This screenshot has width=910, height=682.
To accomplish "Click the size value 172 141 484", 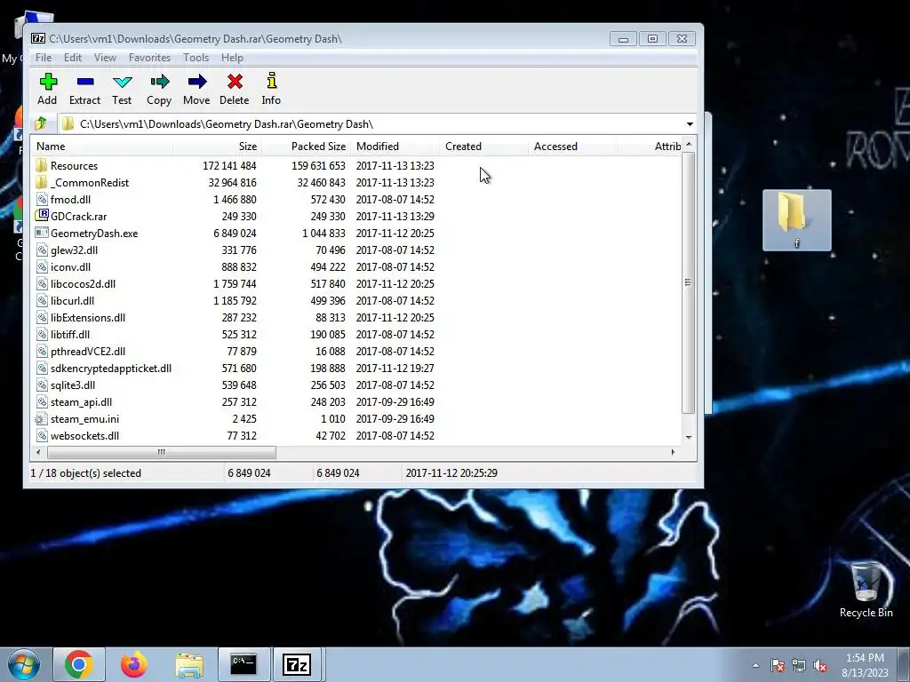I will (229, 165).
